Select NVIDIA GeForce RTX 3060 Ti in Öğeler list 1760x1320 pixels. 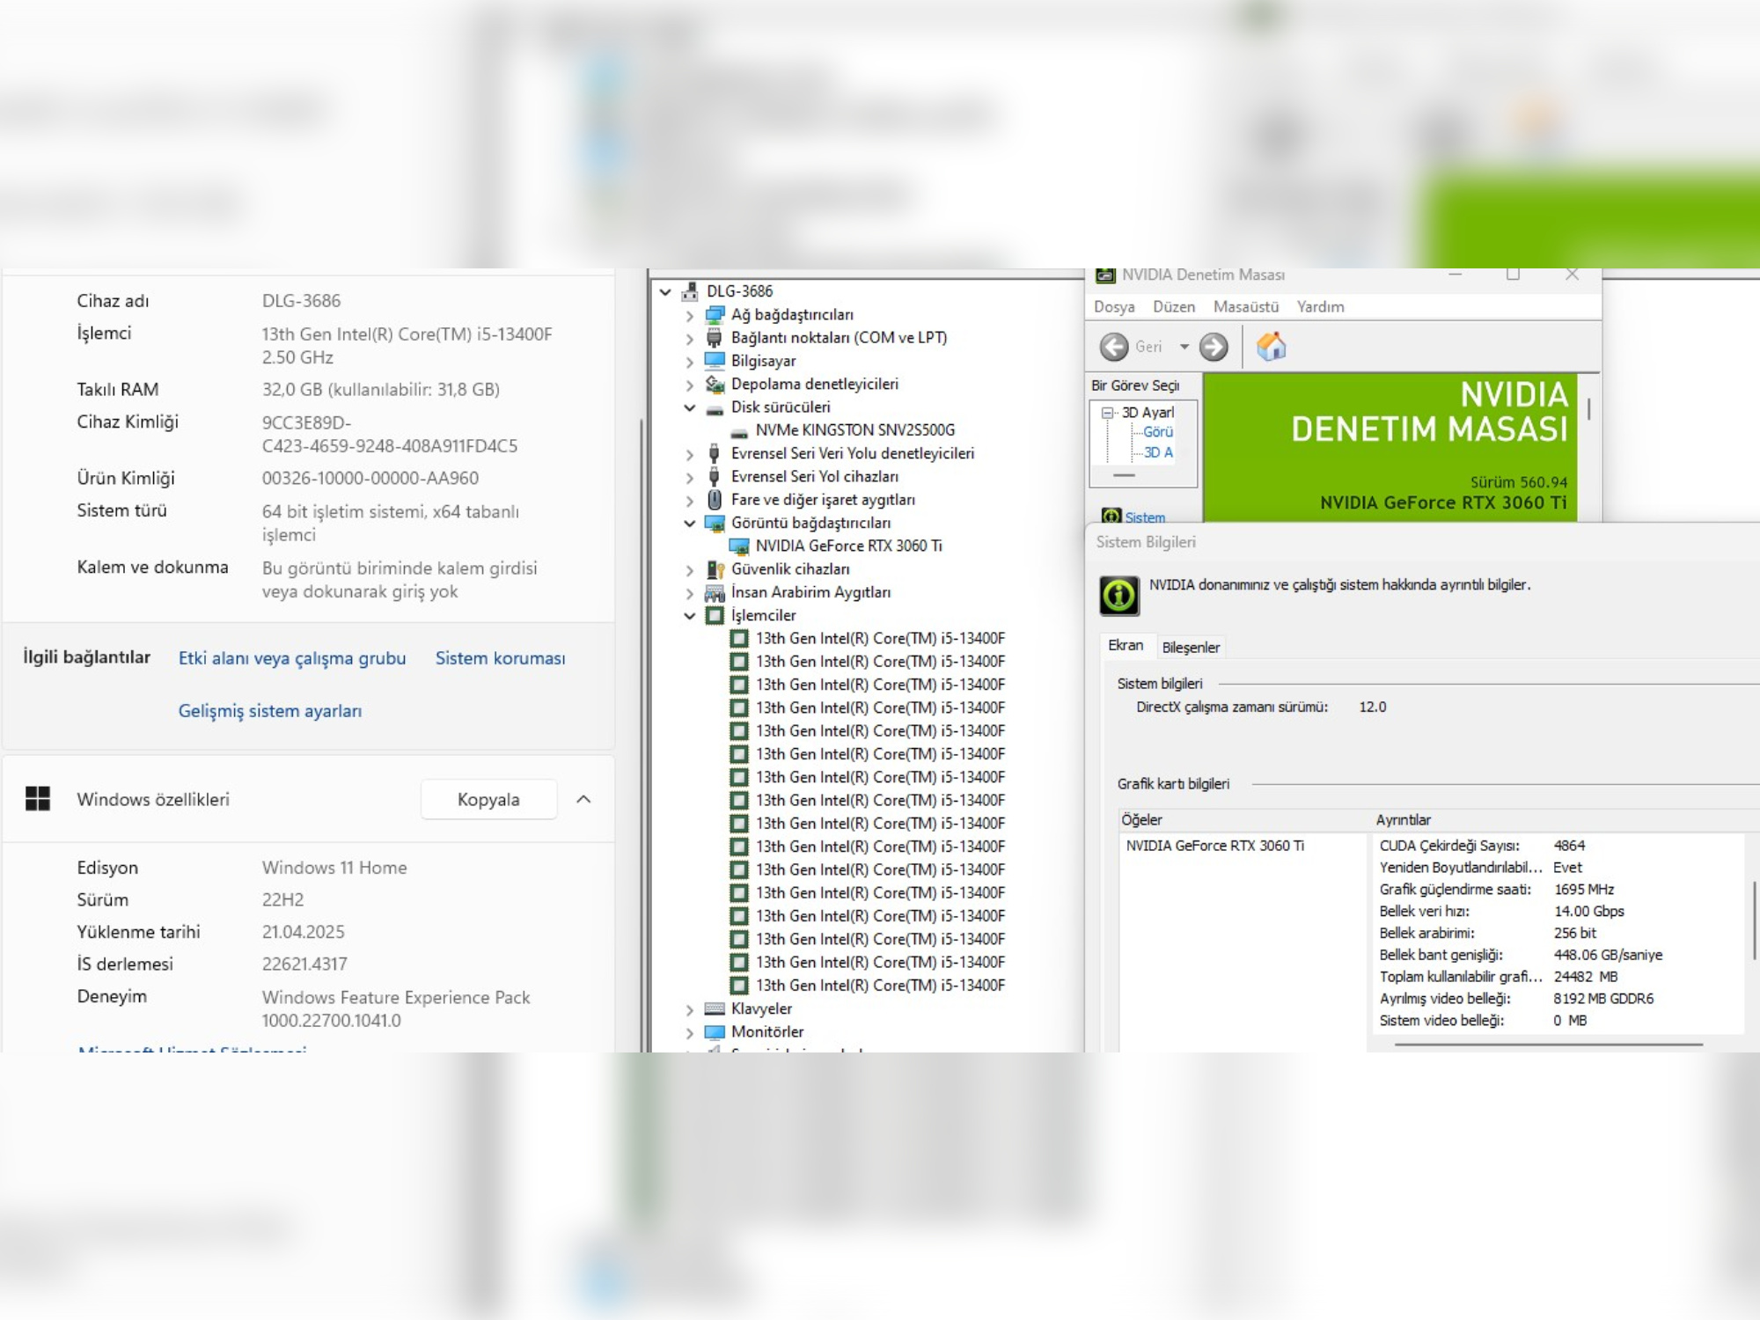pos(1214,846)
